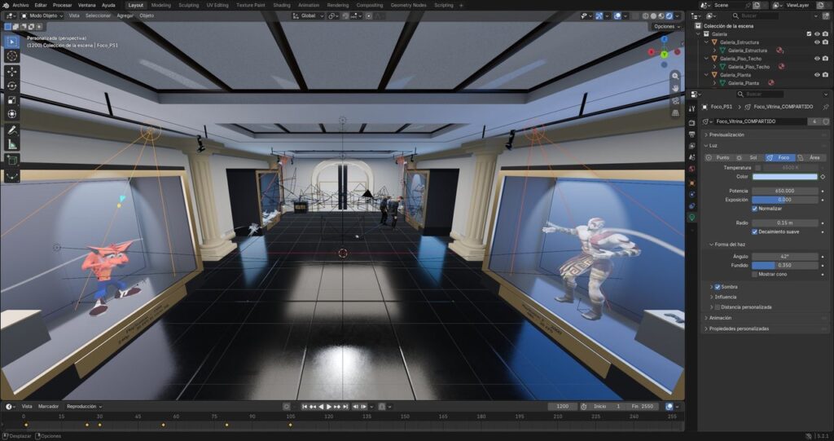The height and width of the screenshot is (441, 834).
Task: Open the Reproducción dropdown in timeline
Action: tap(85, 407)
